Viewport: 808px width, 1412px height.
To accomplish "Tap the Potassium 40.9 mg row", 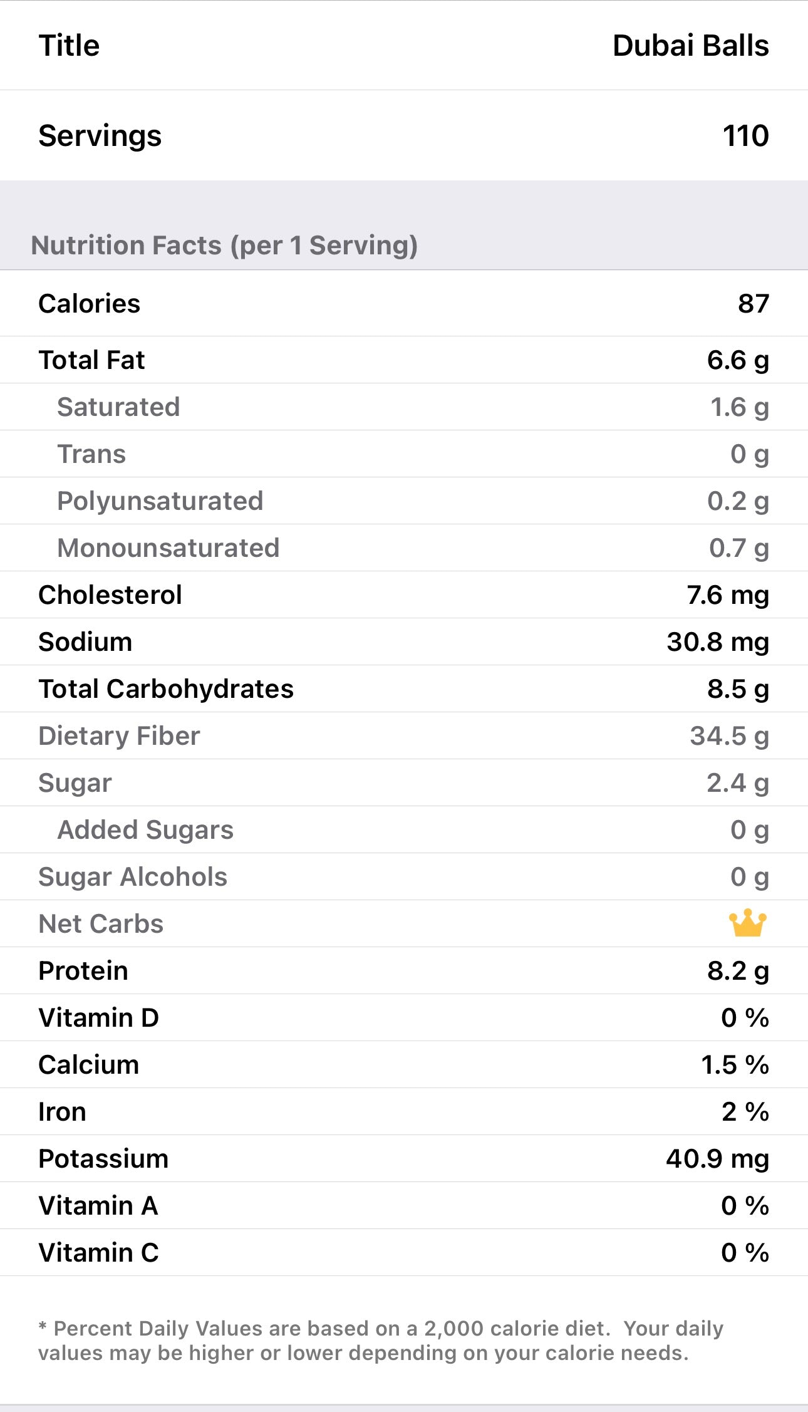I will pyautogui.click(x=403, y=1159).
